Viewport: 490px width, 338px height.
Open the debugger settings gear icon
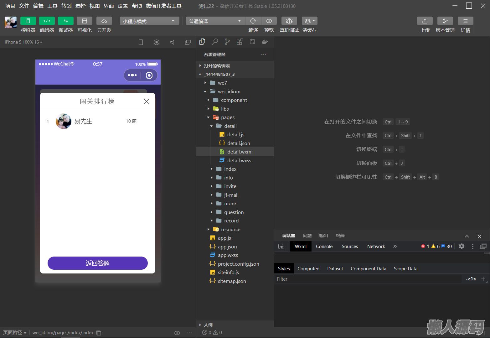tap(462, 247)
